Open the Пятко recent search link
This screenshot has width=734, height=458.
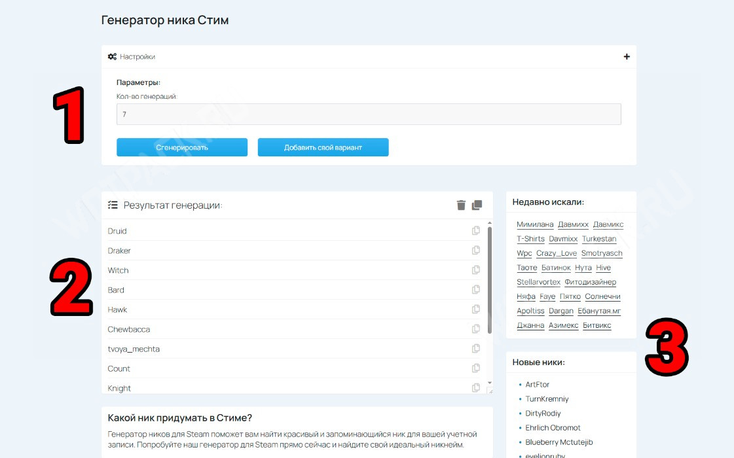click(570, 296)
